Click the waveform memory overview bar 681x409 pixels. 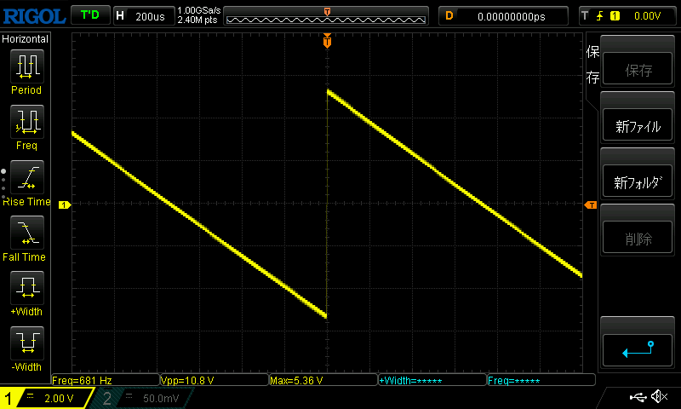(326, 16)
